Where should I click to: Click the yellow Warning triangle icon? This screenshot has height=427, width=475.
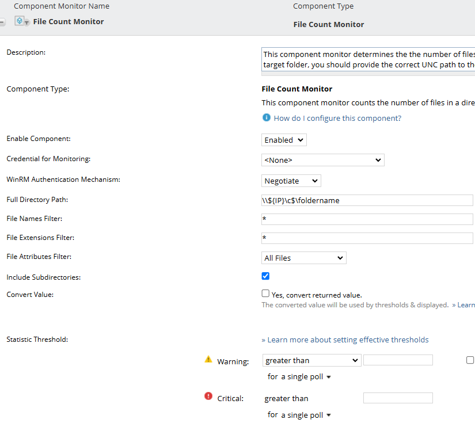208,360
